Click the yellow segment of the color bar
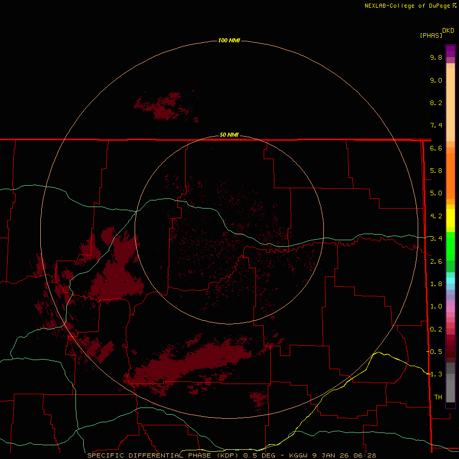Image resolution: width=459 pixels, height=459 pixels. pyautogui.click(x=450, y=218)
